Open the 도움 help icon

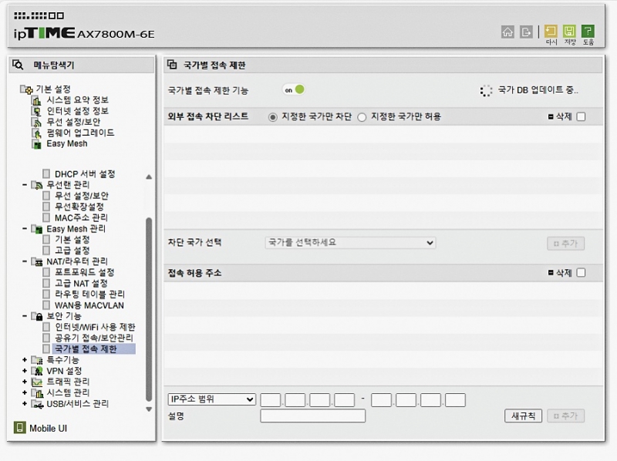pos(588,32)
